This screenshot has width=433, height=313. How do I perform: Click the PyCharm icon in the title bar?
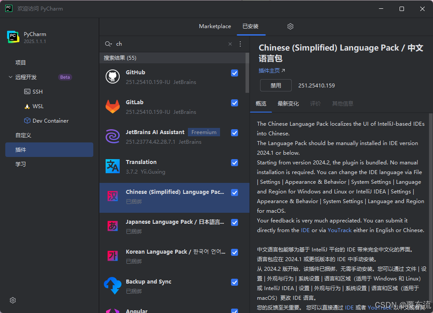[x=8, y=8]
